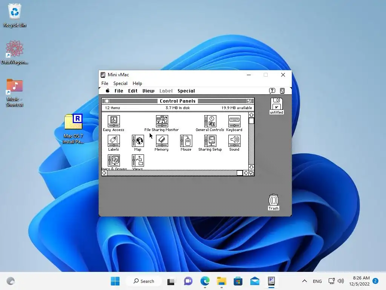Open the clock and date panel

pos(359,281)
